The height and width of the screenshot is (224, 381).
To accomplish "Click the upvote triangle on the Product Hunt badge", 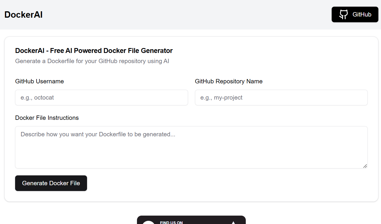I will pyautogui.click(x=233, y=223).
